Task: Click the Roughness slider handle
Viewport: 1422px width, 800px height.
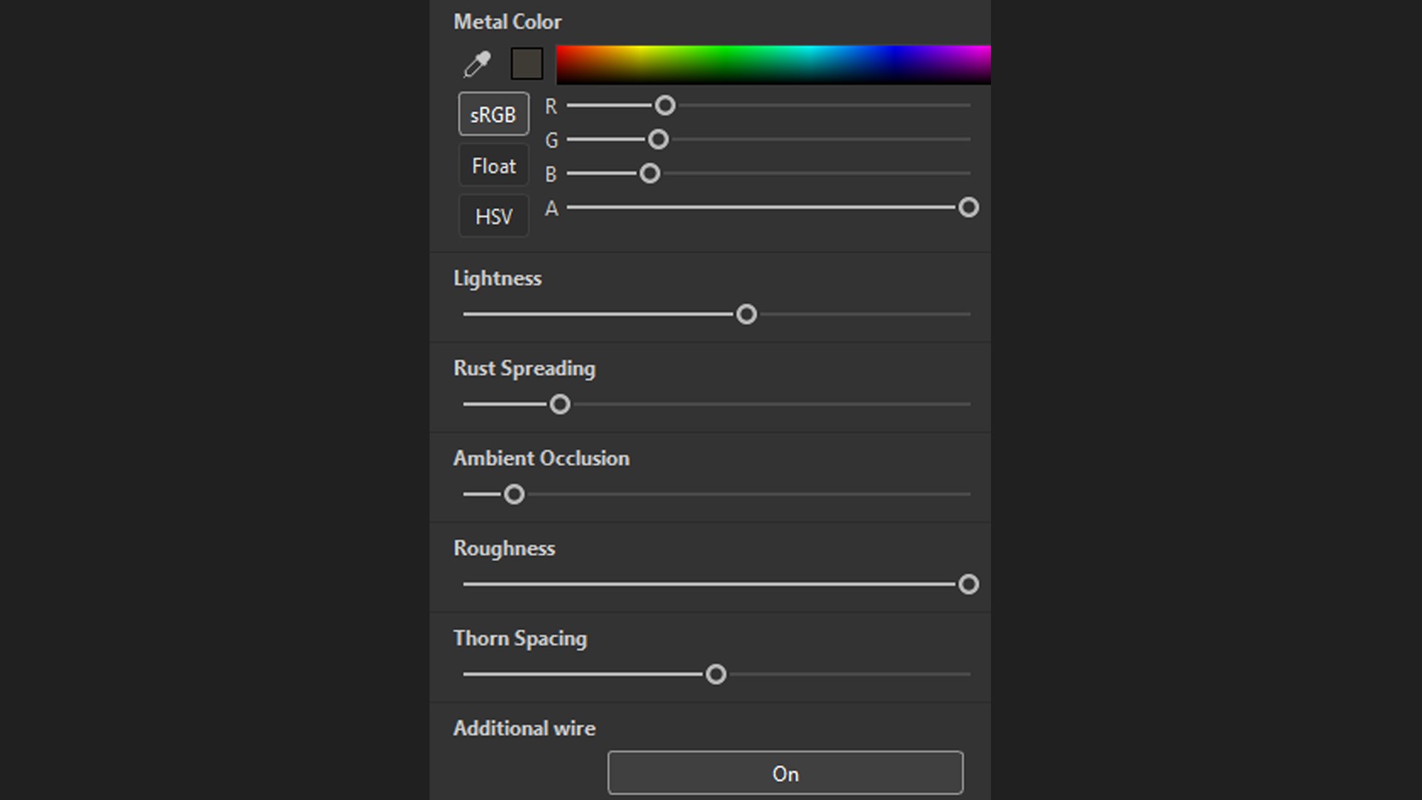Action: click(968, 584)
